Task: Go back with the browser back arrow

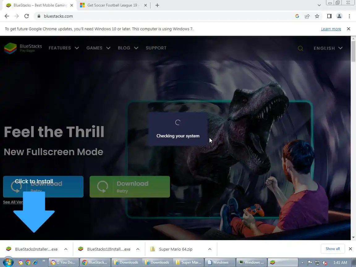Action: coord(7,16)
